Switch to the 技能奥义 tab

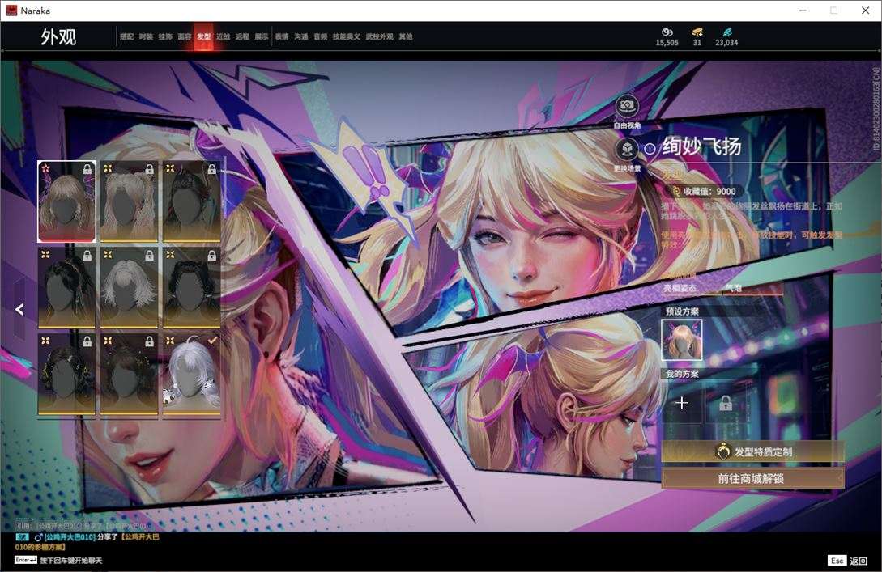(346, 36)
